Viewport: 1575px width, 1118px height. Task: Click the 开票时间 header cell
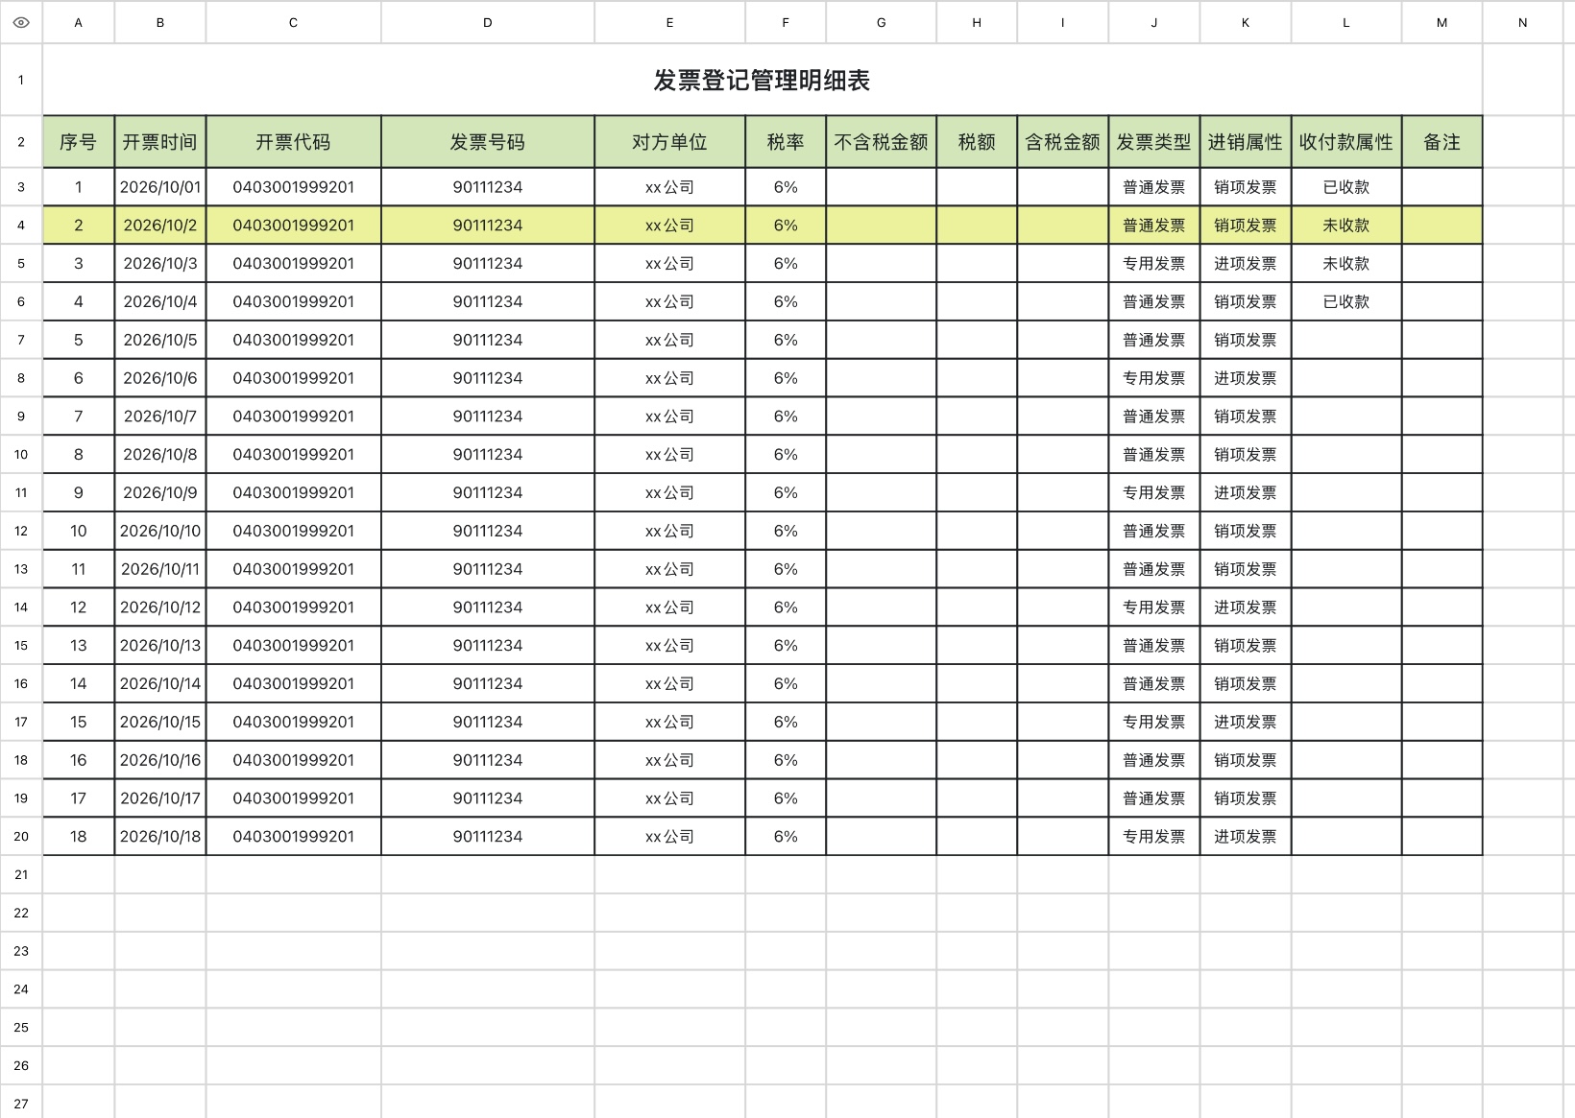[160, 142]
